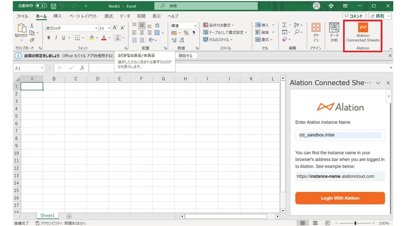
Task: Open Cell Styles menu
Action: [218, 40]
